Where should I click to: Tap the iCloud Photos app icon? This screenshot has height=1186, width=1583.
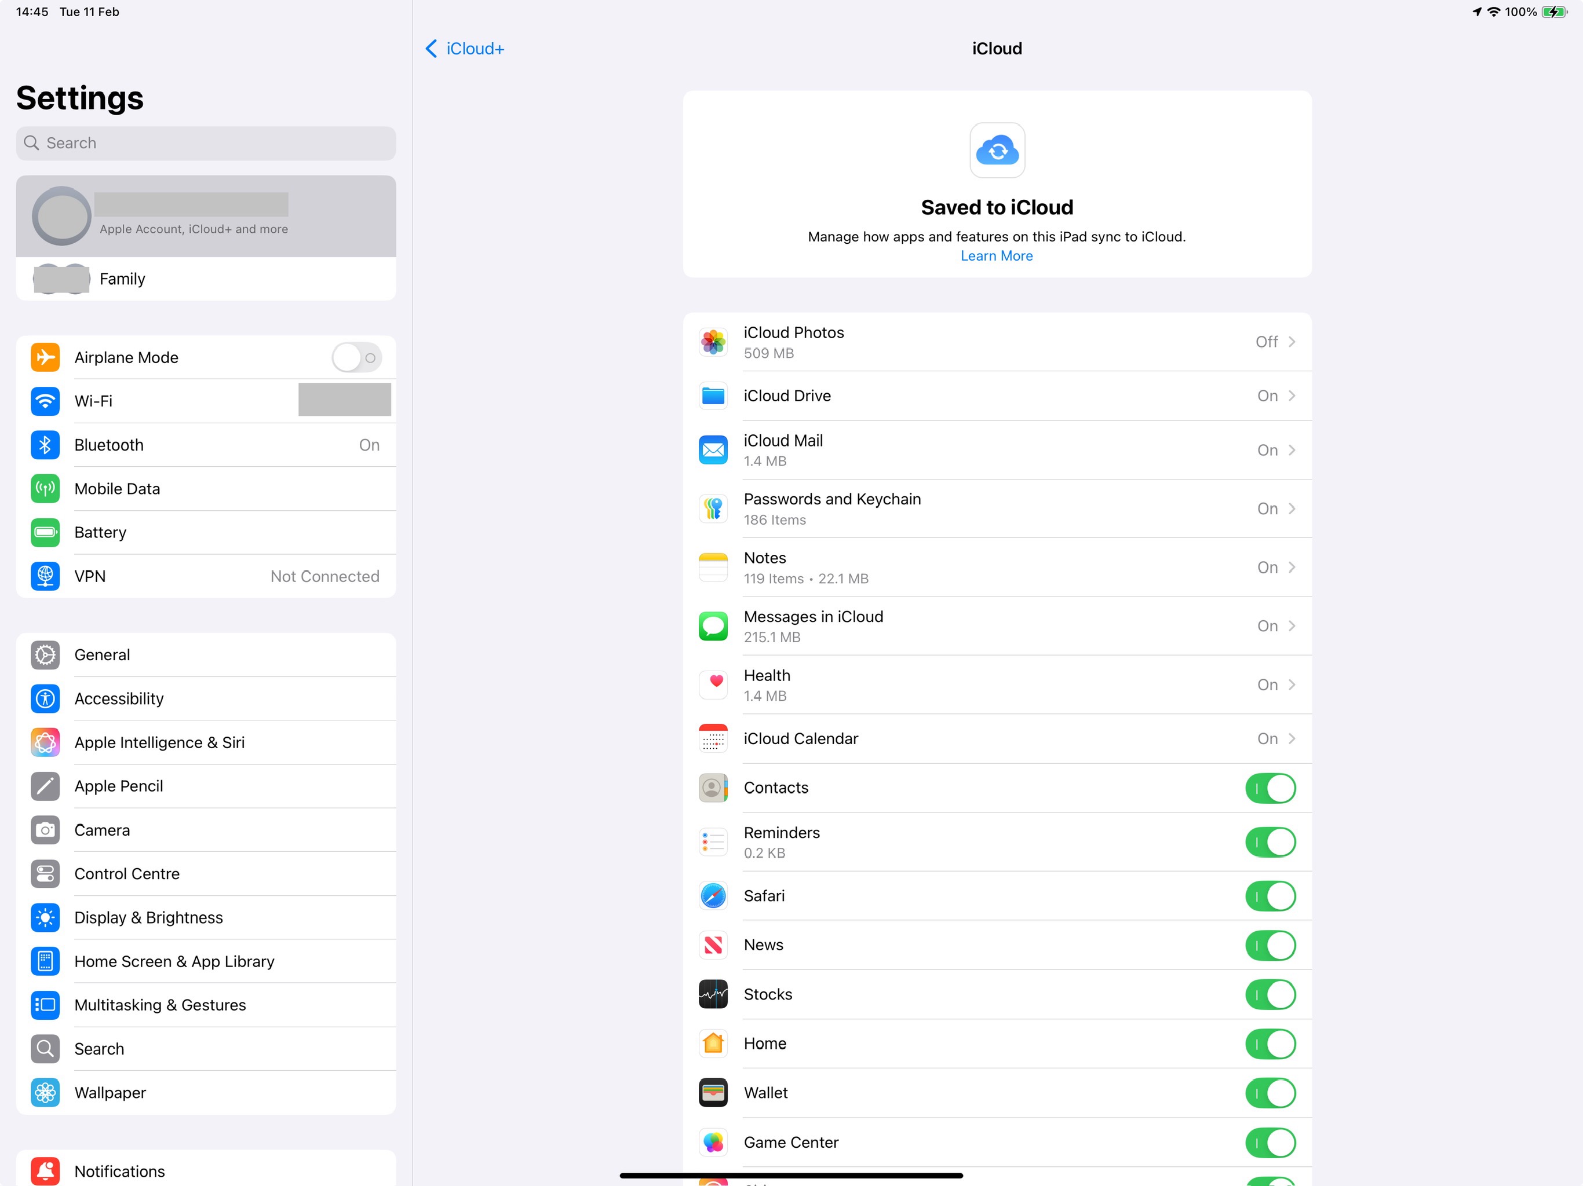click(713, 342)
